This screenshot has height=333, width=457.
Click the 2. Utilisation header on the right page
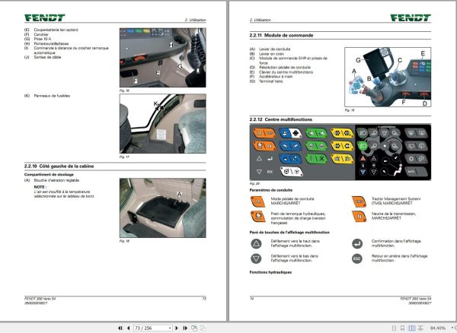(x=260, y=20)
